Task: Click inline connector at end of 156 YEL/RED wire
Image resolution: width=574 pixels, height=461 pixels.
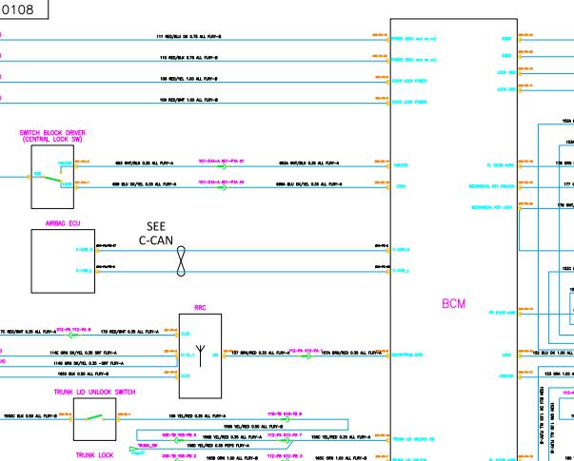Action: (x=286, y=419)
